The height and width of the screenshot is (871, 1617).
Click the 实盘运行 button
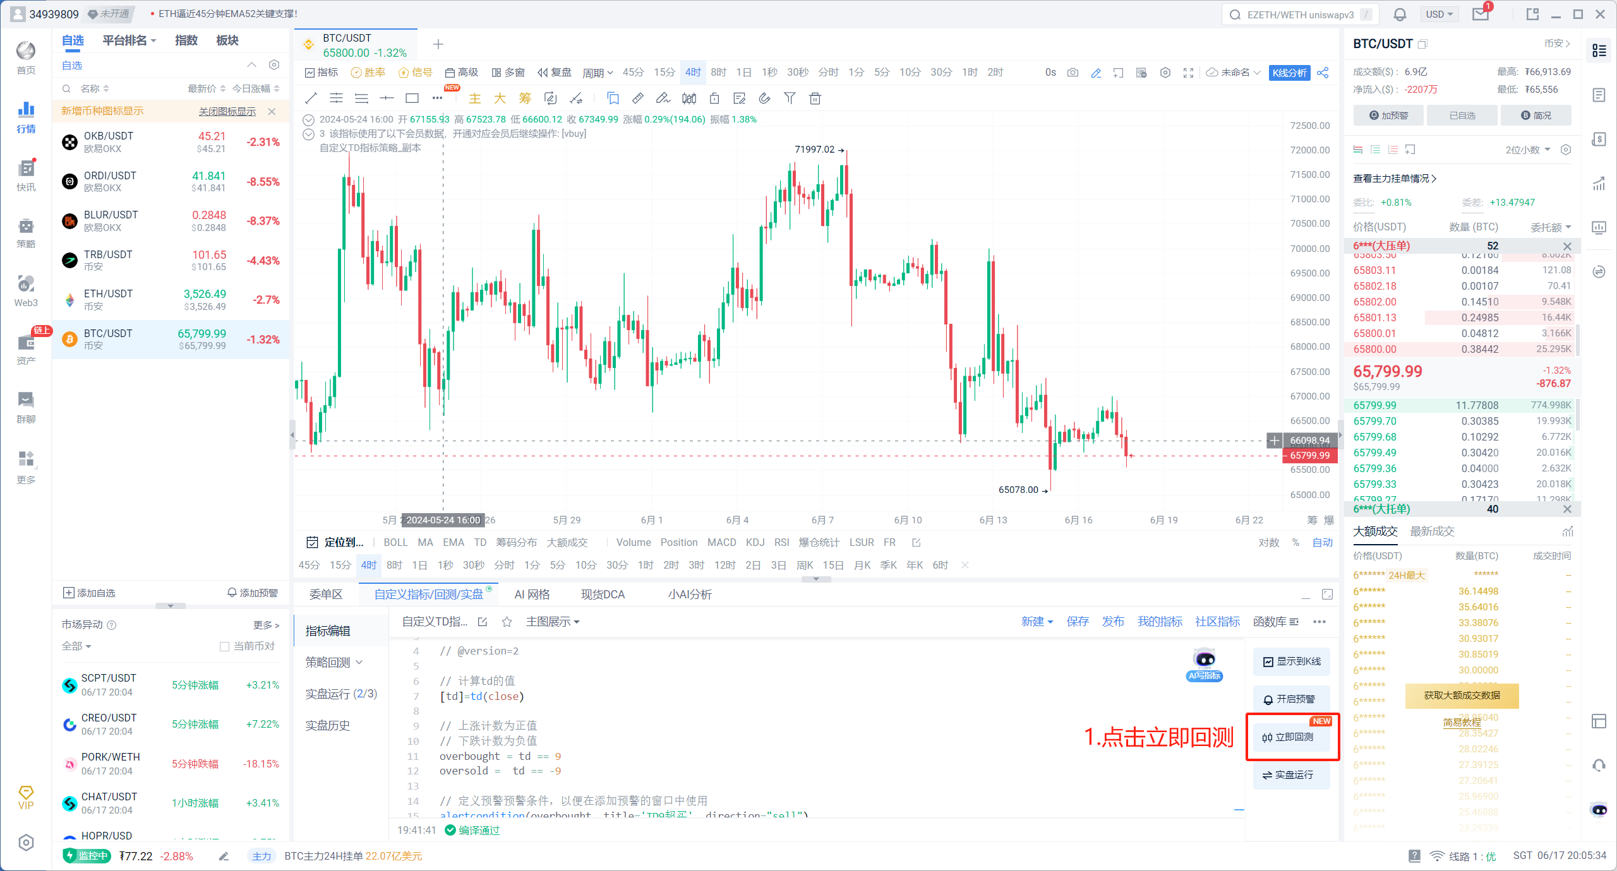1291,775
